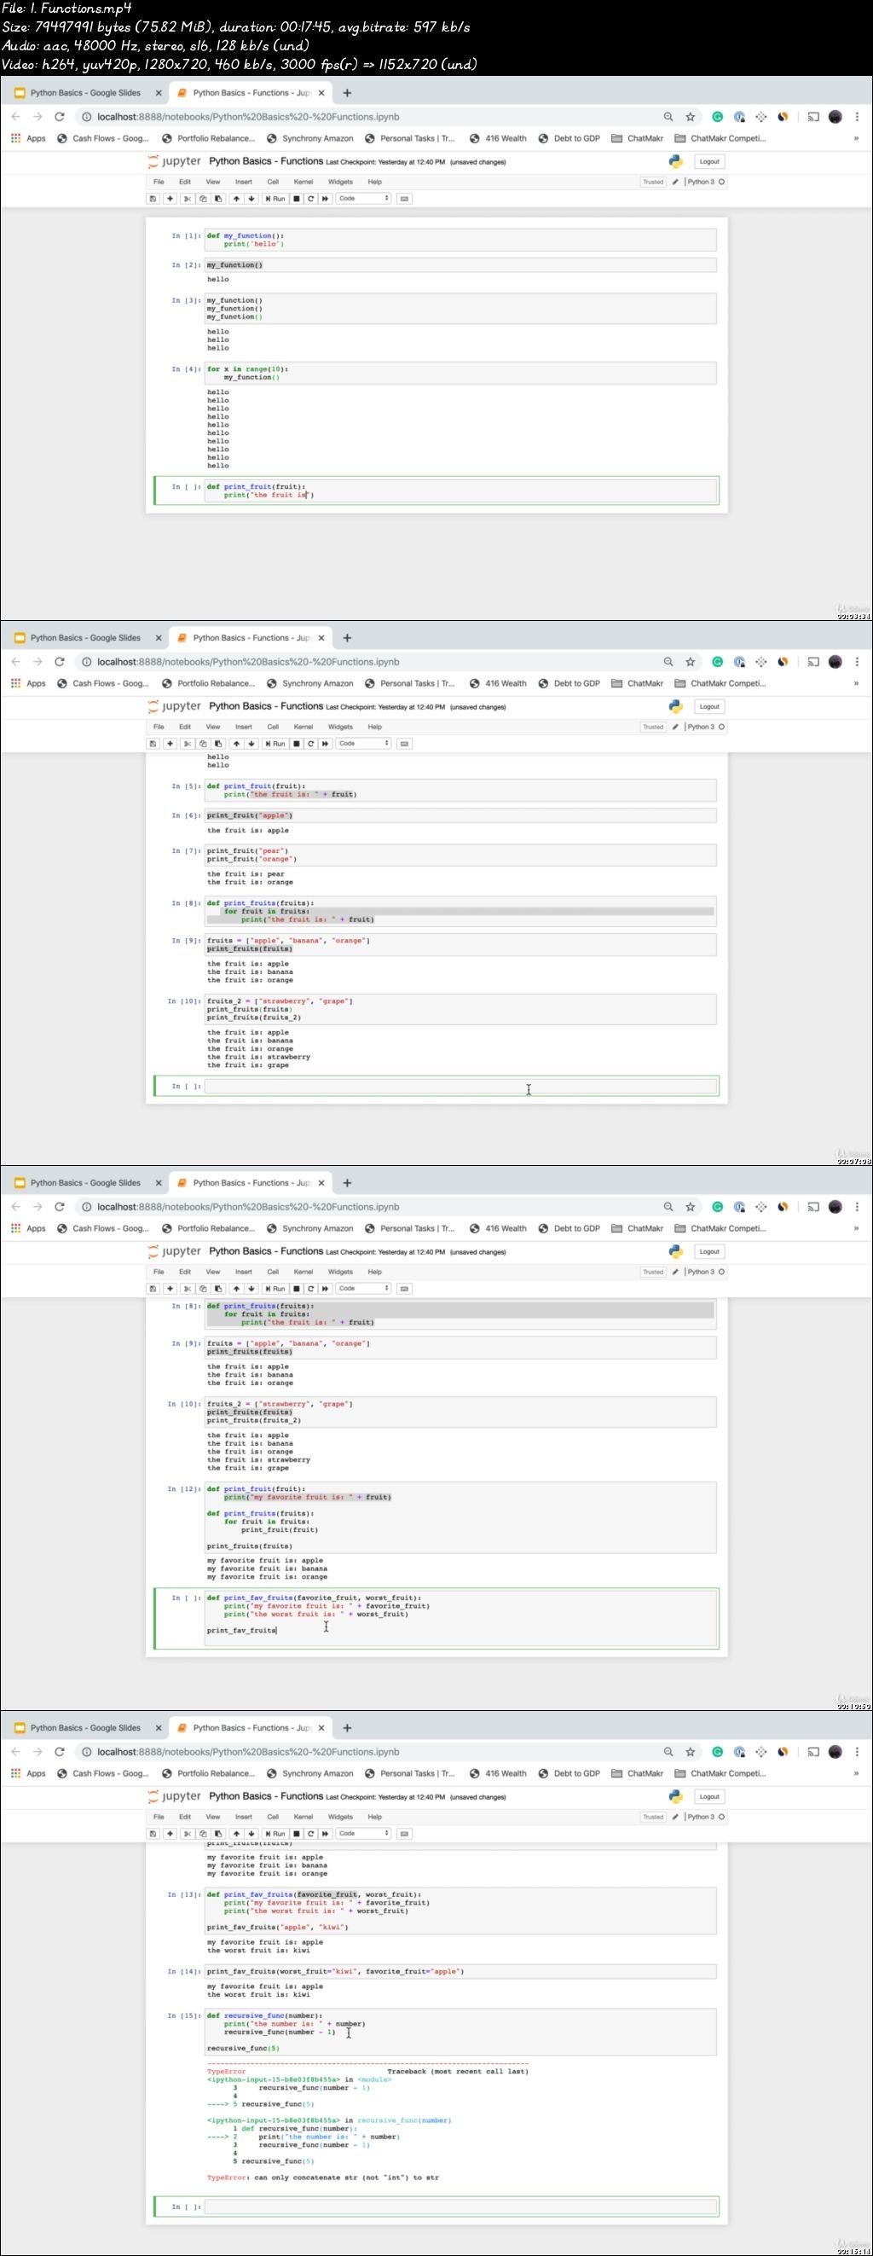Viewport: 873px width, 2256px height.
Task: Copy selected cells icon in the first frame toolbar
Action: (203, 199)
